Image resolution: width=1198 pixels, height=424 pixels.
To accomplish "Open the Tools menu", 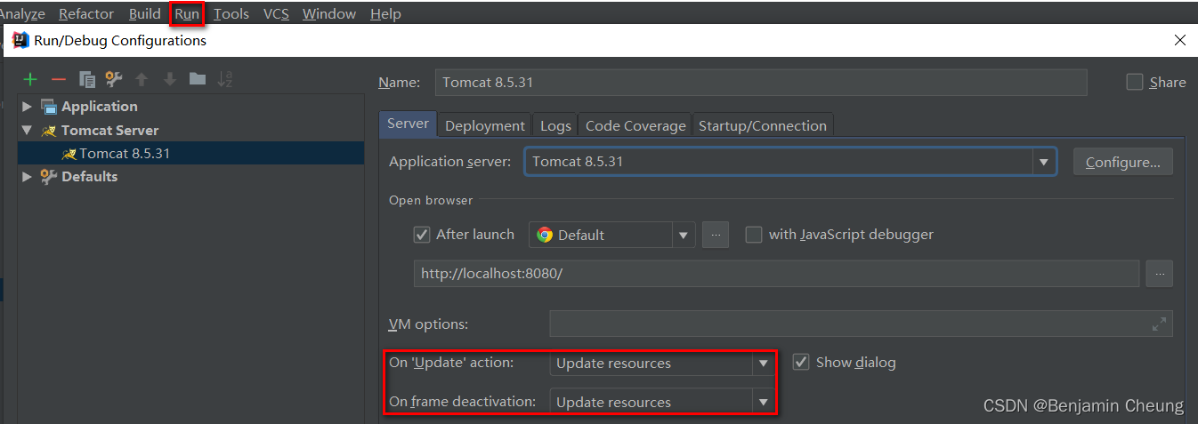I will coord(231,13).
